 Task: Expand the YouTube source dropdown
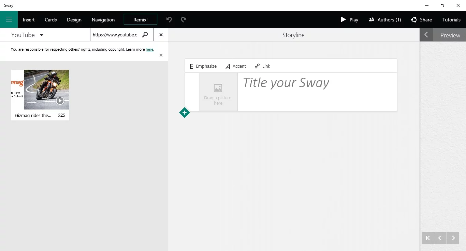42,35
